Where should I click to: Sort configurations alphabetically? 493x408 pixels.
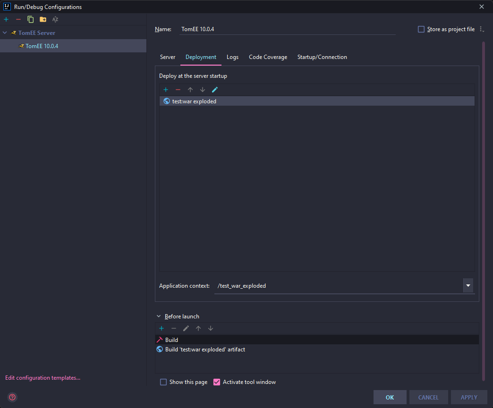(x=55, y=19)
